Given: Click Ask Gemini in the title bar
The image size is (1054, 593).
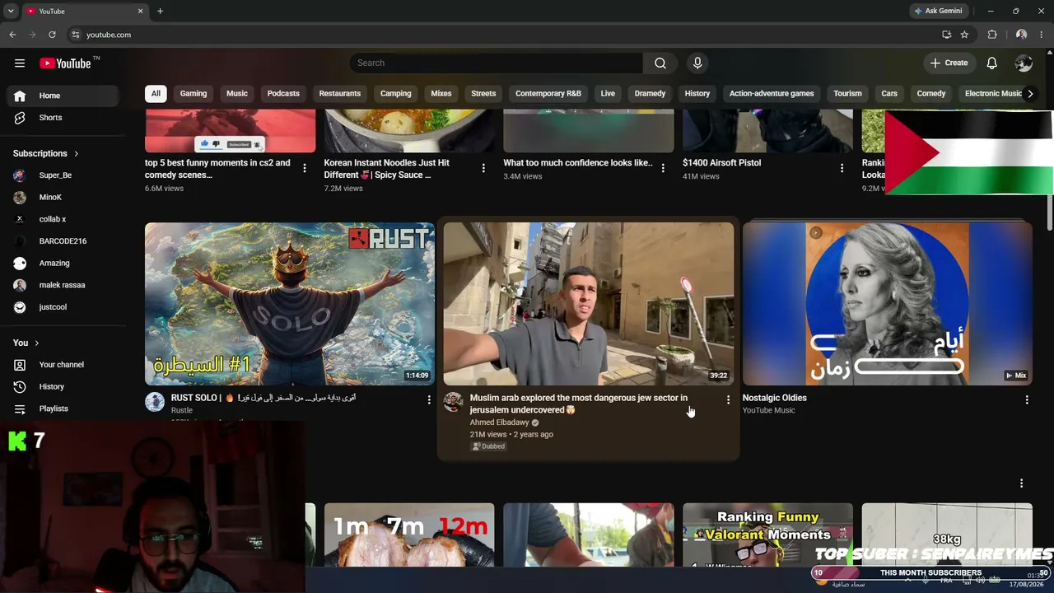Looking at the screenshot, I should tap(938, 12).
